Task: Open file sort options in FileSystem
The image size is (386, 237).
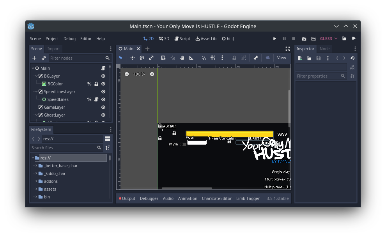Action: click(108, 148)
